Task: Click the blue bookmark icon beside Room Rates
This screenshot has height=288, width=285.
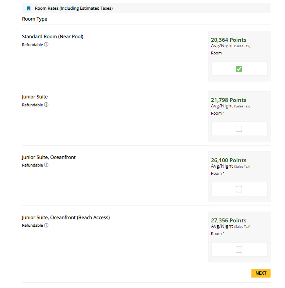Action: point(29,8)
